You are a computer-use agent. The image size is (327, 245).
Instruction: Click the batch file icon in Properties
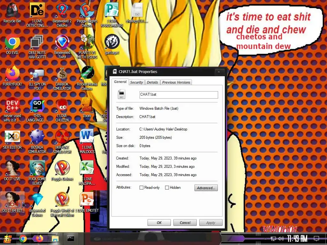(x=122, y=94)
